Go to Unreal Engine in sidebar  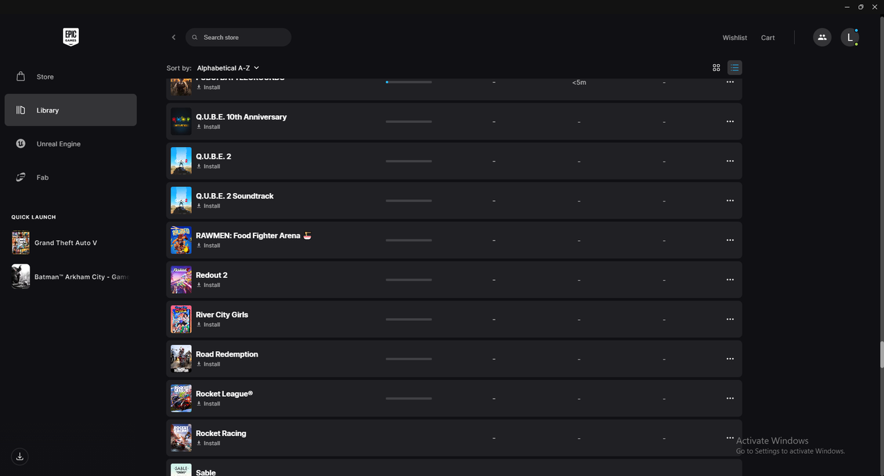point(70,143)
